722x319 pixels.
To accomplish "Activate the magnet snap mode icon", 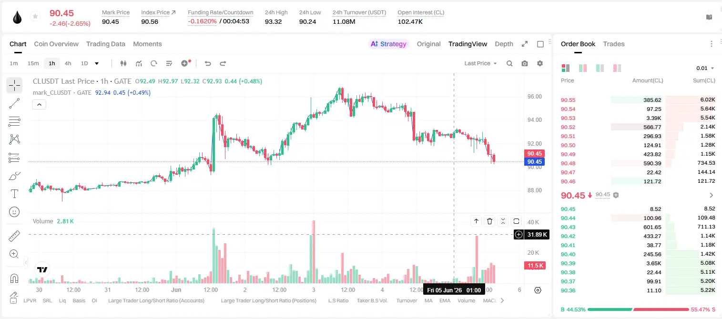I will pos(14,279).
